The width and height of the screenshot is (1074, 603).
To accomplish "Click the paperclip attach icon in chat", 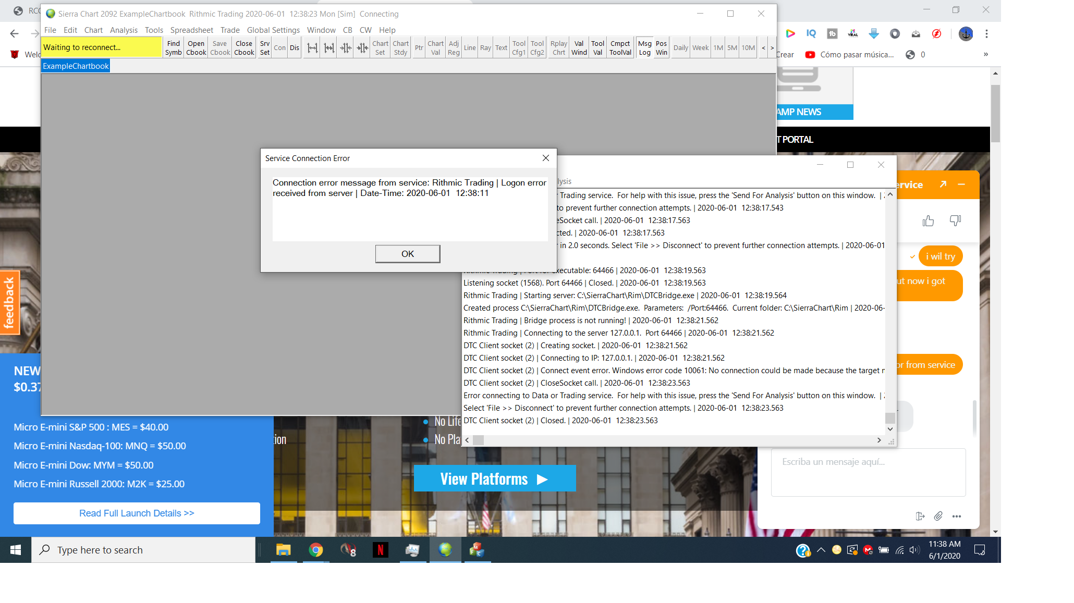I will (938, 516).
